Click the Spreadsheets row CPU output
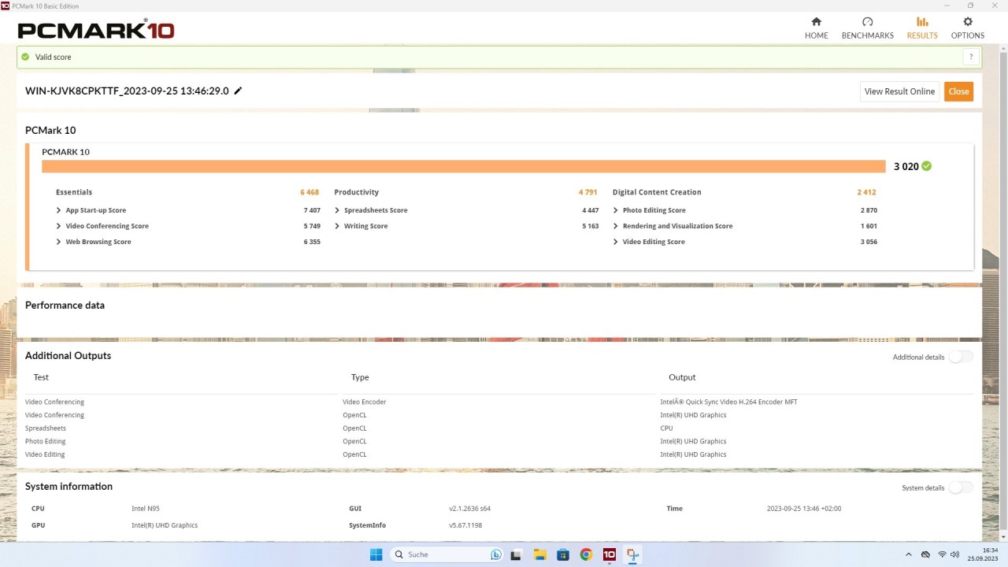 click(x=667, y=428)
